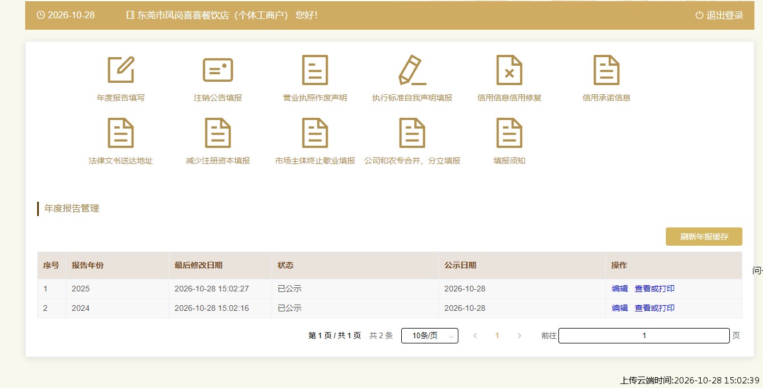Open the 注销公告填报 icon
Viewport: 763px width, 388px height.
pyautogui.click(x=218, y=70)
